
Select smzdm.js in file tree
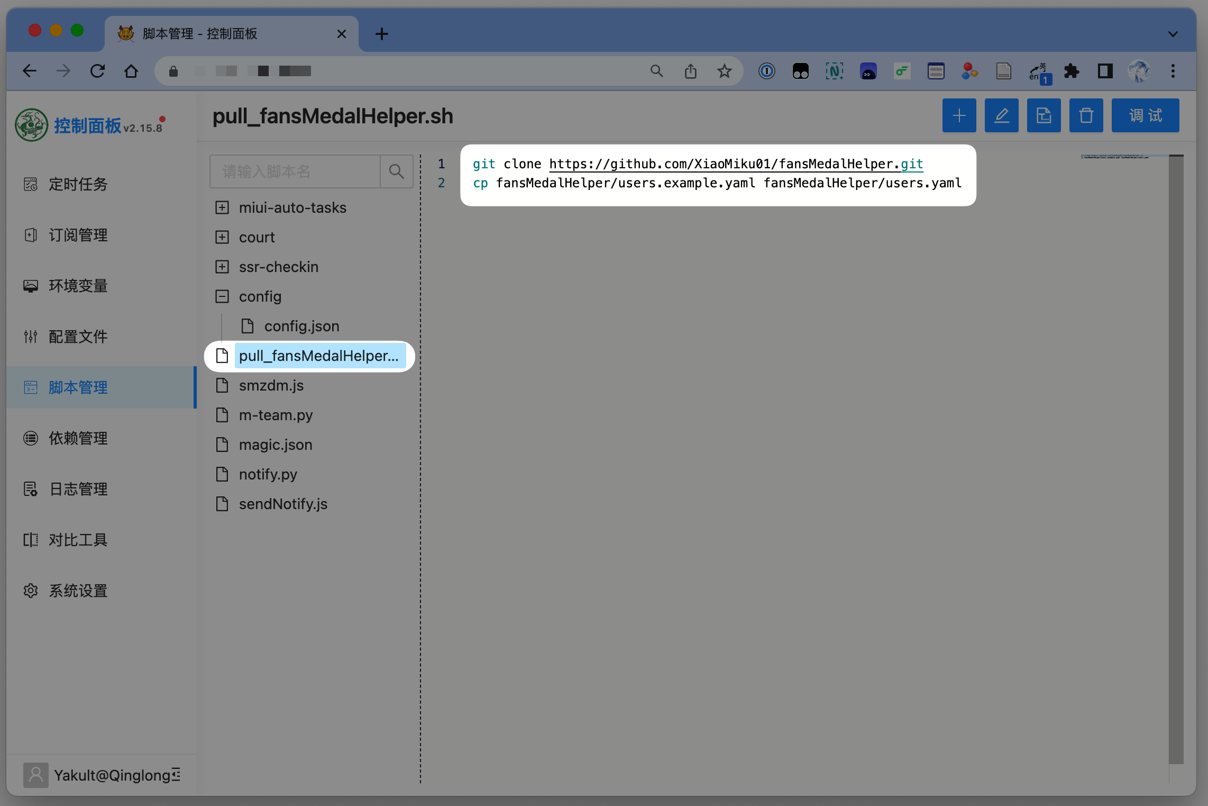(271, 385)
